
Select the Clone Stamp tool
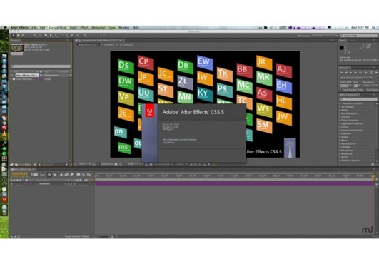coord(67,36)
